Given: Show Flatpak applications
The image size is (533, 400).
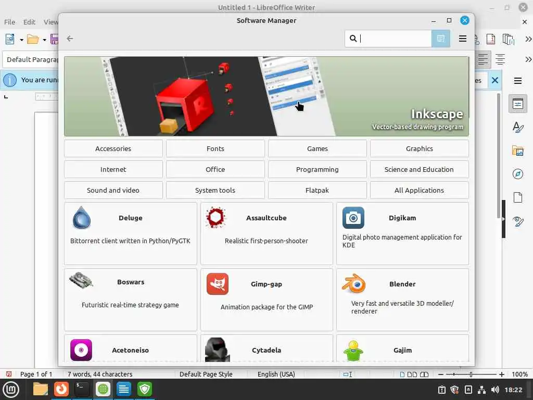Looking at the screenshot, I should tap(317, 190).
